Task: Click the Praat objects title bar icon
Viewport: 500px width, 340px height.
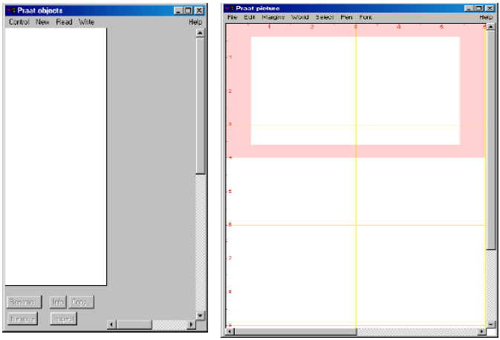Action: click(x=10, y=10)
